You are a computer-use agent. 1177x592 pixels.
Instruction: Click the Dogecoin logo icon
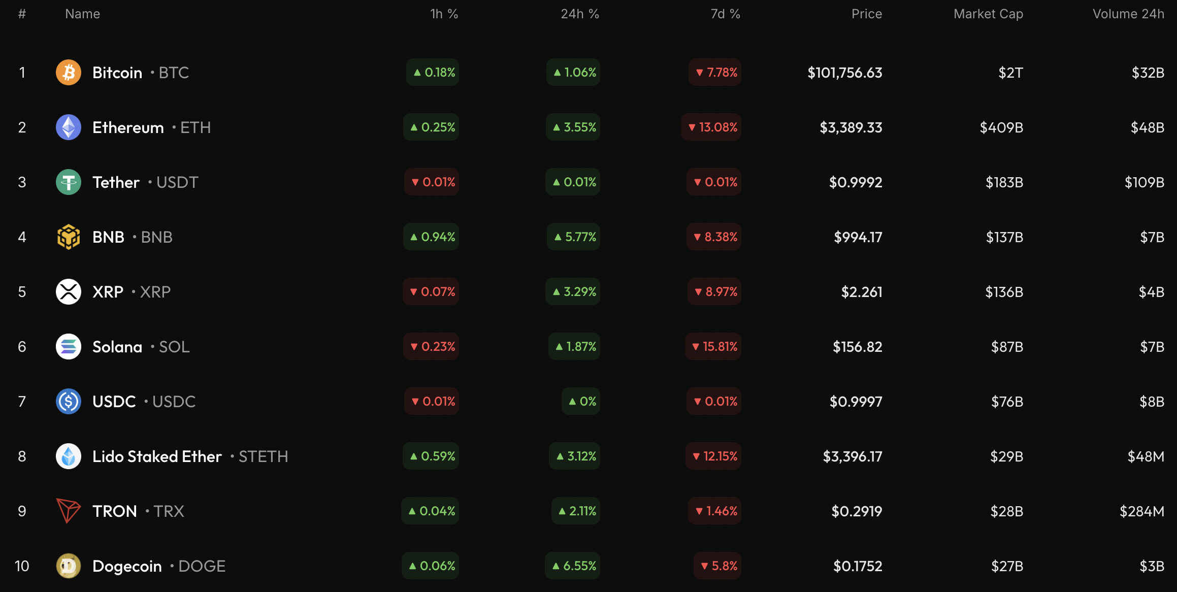[68, 566]
